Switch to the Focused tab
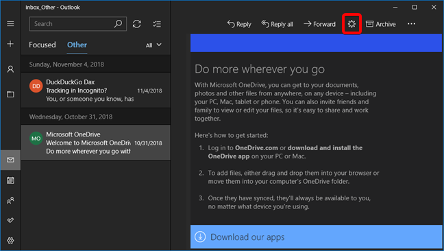 pyautogui.click(x=42, y=45)
